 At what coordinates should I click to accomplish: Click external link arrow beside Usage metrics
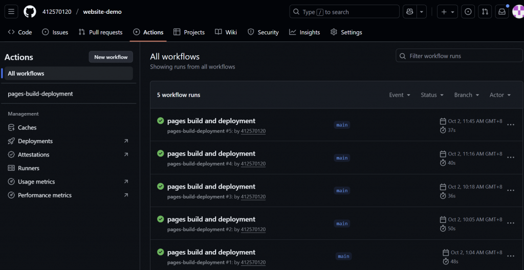[126, 182]
